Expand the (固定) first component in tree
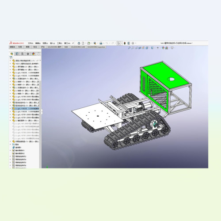The height and width of the screenshot is (221, 221). tap(10, 61)
